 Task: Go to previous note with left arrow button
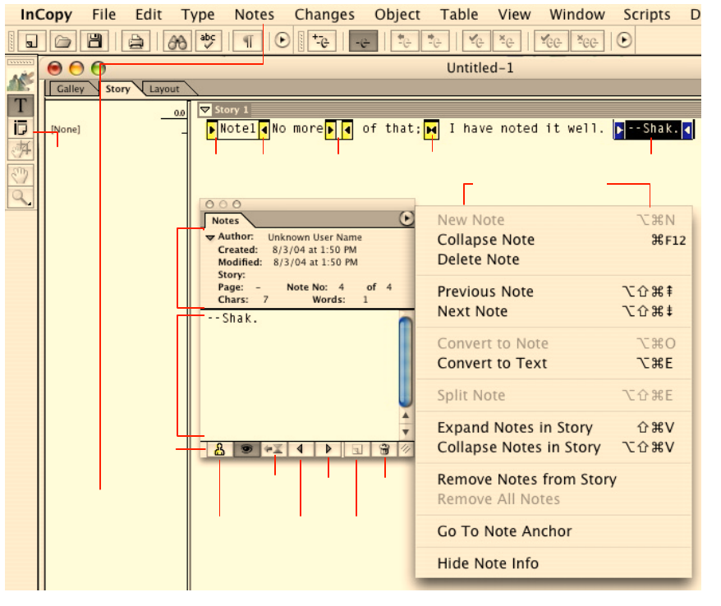click(301, 449)
